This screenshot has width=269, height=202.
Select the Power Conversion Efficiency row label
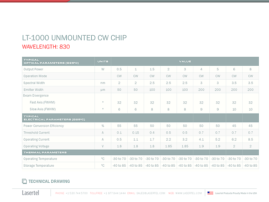(44, 126)
